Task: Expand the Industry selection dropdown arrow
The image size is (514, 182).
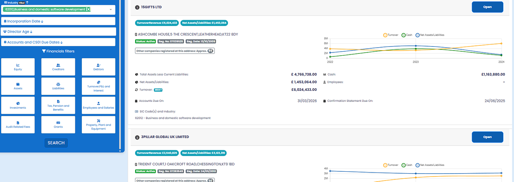Action: [111, 10]
